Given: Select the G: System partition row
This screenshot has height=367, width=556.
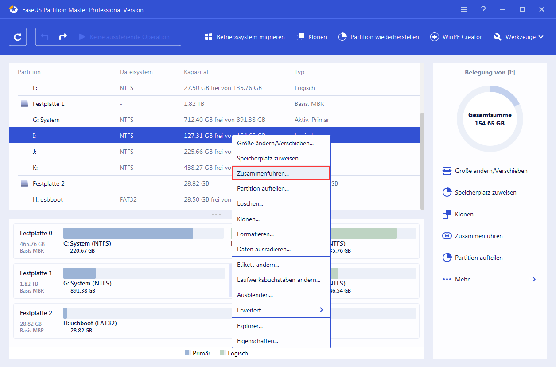Looking at the screenshot, I should pyautogui.click(x=214, y=120).
